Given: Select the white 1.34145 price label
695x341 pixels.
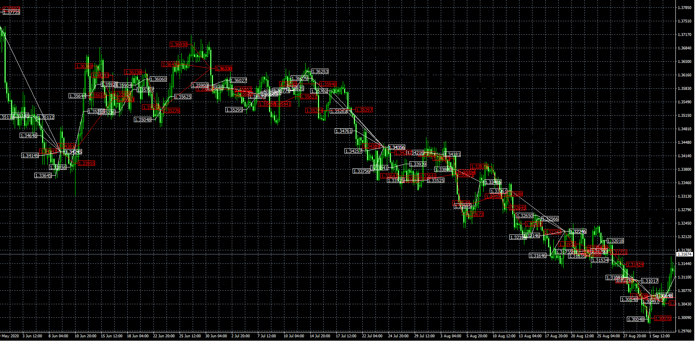Looking at the screenshot, I should [30, 156].
